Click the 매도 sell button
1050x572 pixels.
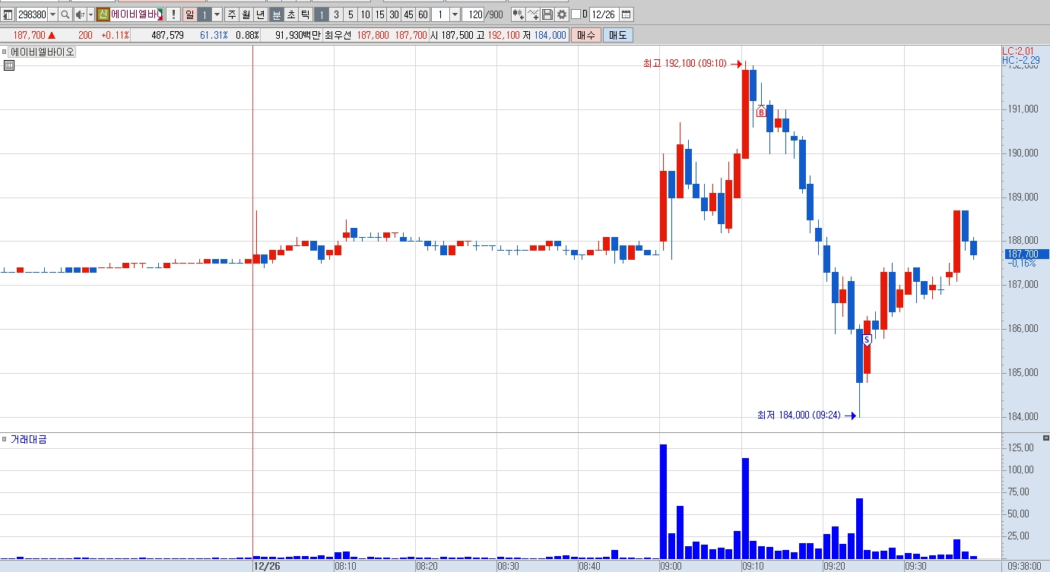pos(618,35)
